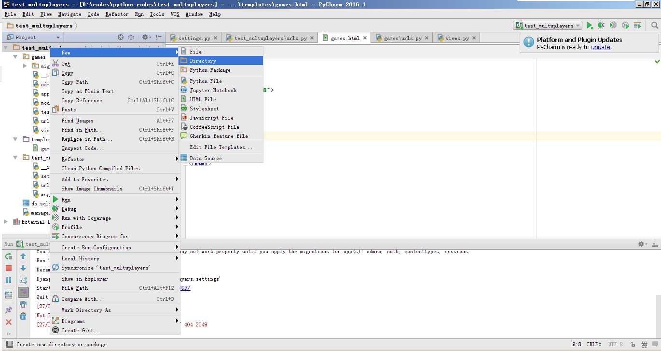The height and width of the screenshot is (351, 661).
Task: Pin the Run tab
Action: (x=9, y=310)
